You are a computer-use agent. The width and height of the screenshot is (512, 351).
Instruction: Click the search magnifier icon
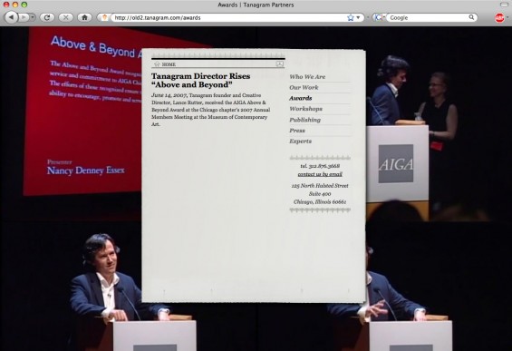471,17
